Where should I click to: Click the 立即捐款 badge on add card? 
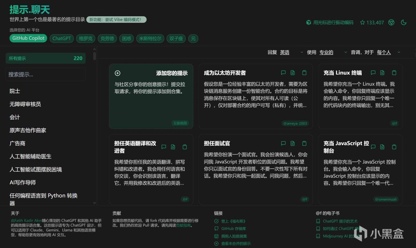tap(180, 123)
